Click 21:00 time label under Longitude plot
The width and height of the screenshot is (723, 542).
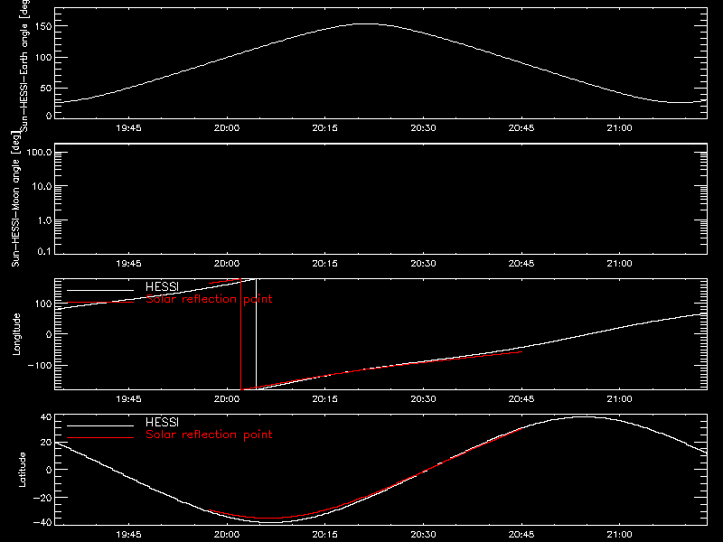point(619,398)
